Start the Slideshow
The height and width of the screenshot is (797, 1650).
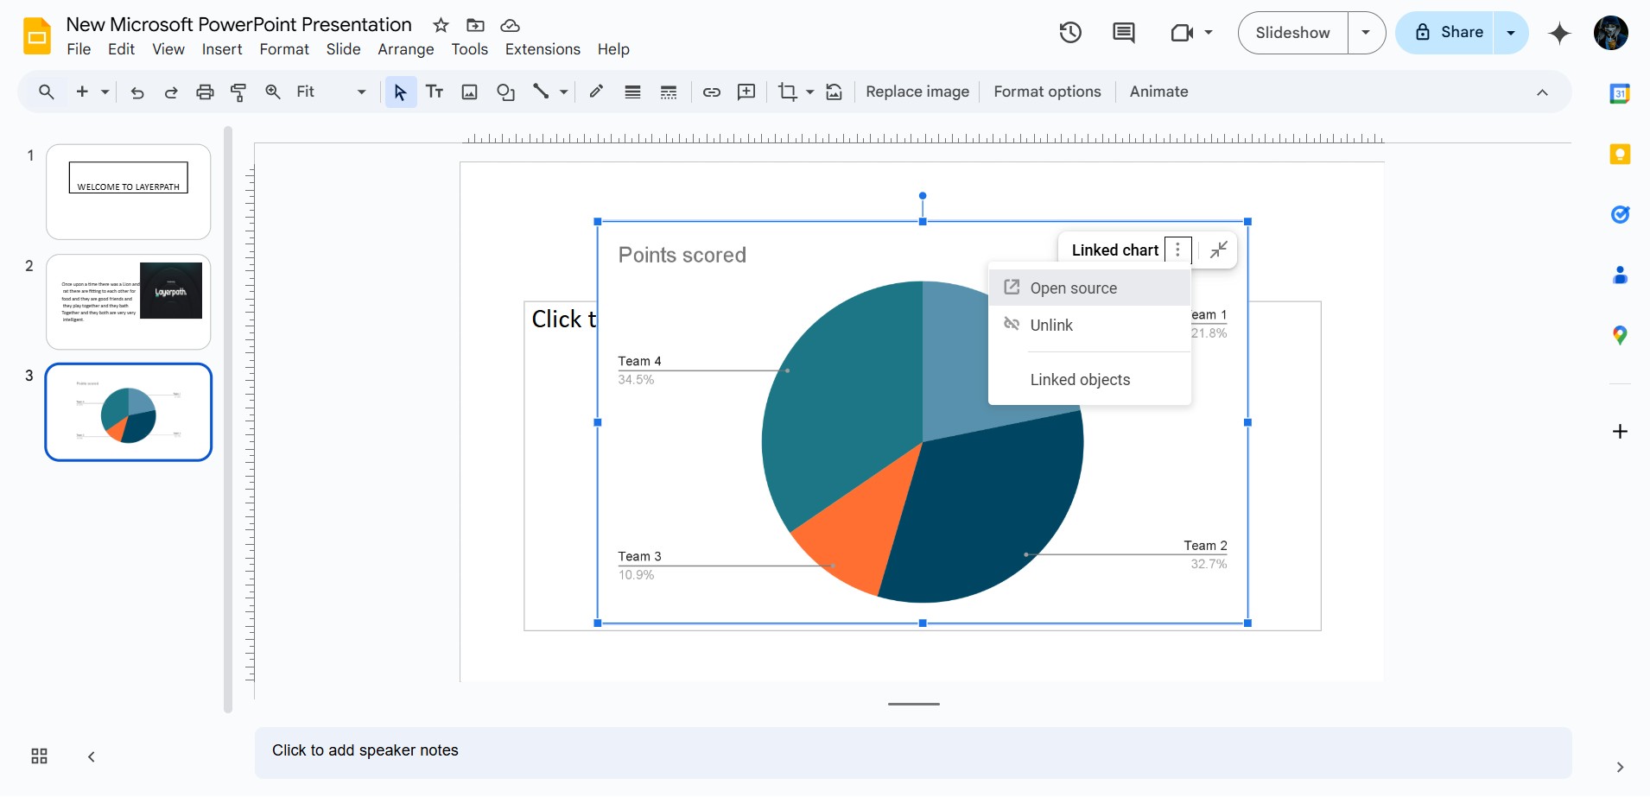click(1292, 33)
